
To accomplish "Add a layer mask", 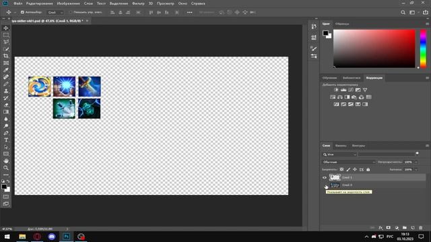I will 388,228.
